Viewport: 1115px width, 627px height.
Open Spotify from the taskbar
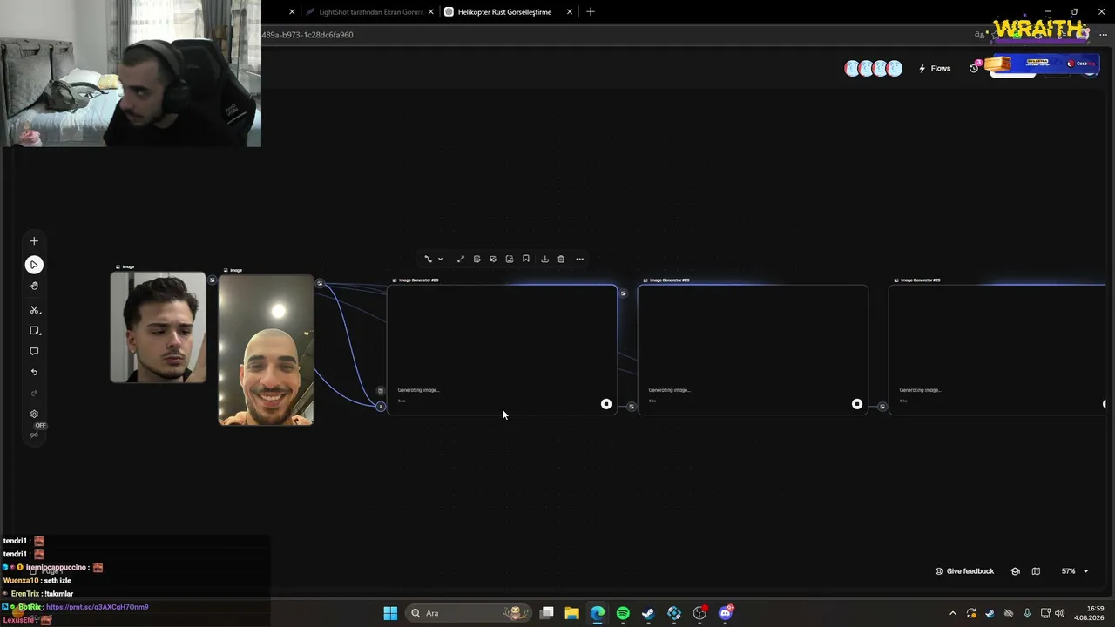tap(623, 613)
